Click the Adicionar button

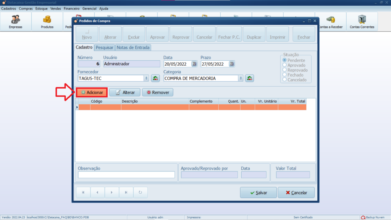click(x=92, y=92)
